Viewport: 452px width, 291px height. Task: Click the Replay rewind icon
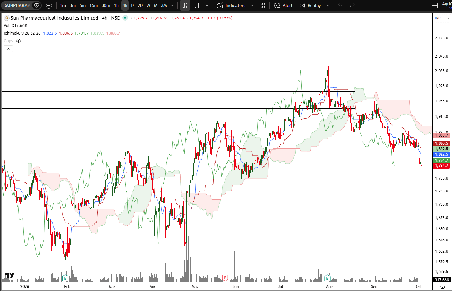[x=302, y=5]
